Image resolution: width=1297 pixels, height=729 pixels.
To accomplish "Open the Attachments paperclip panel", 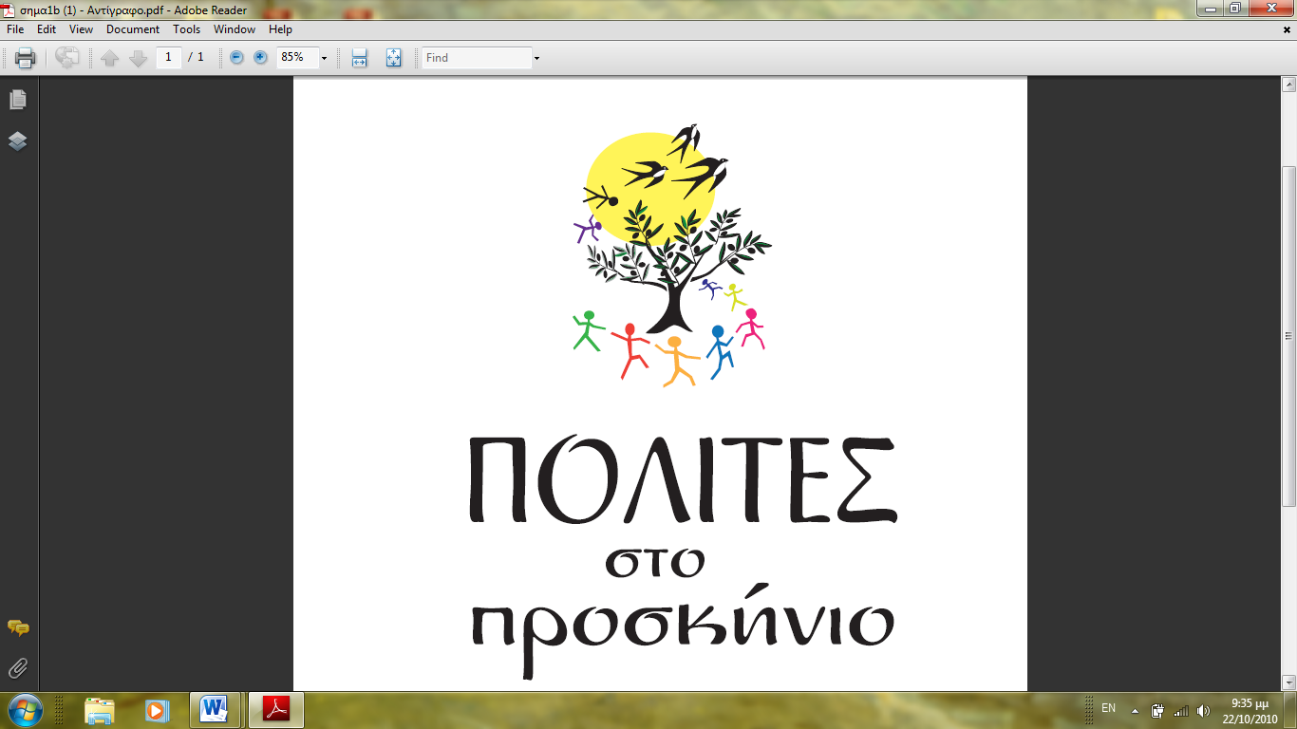I will (17, 668).
